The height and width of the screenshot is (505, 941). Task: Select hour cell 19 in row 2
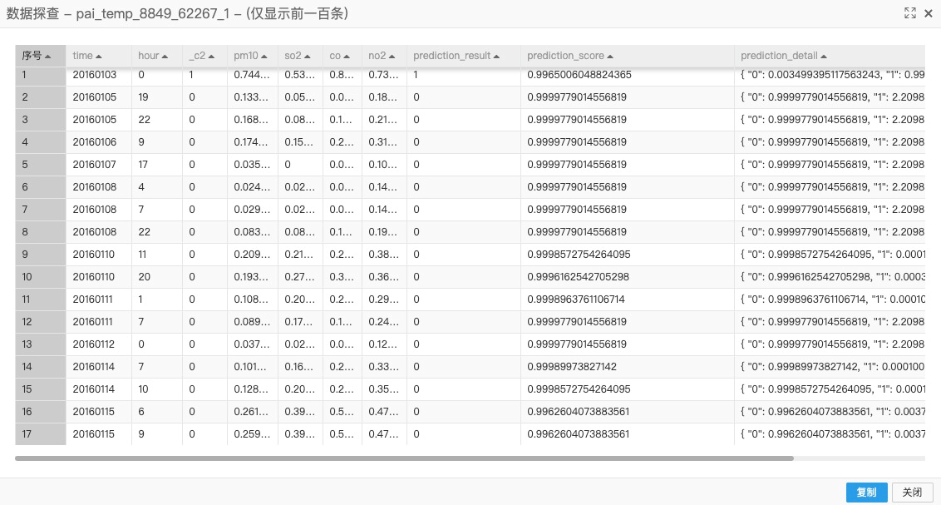(x=156, y=97)
